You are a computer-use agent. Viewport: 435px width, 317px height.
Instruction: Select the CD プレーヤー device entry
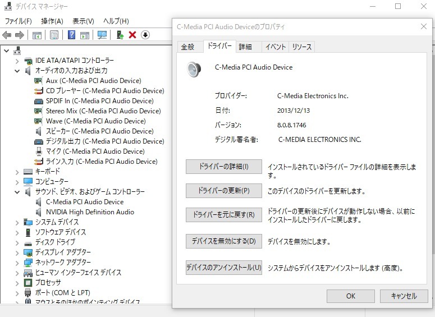[x=105, y=91]
